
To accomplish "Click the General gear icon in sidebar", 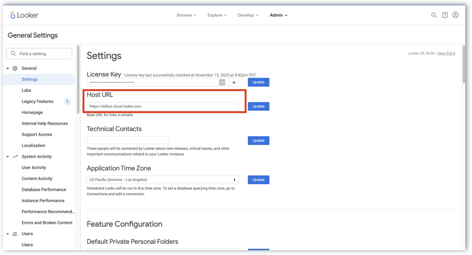I will click(15, 69).
